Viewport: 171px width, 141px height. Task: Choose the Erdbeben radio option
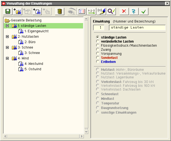point(98,62)
